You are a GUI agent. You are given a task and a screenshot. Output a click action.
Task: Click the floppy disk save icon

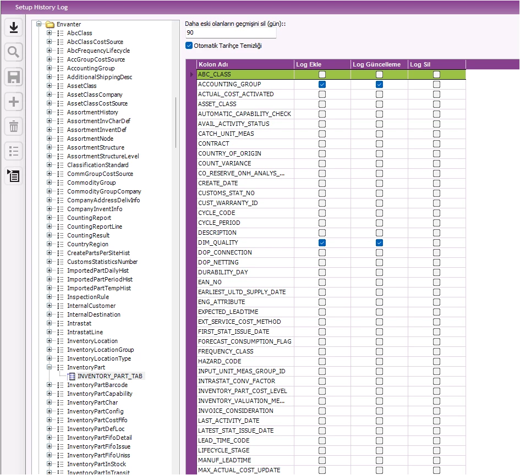coord(14,77)
